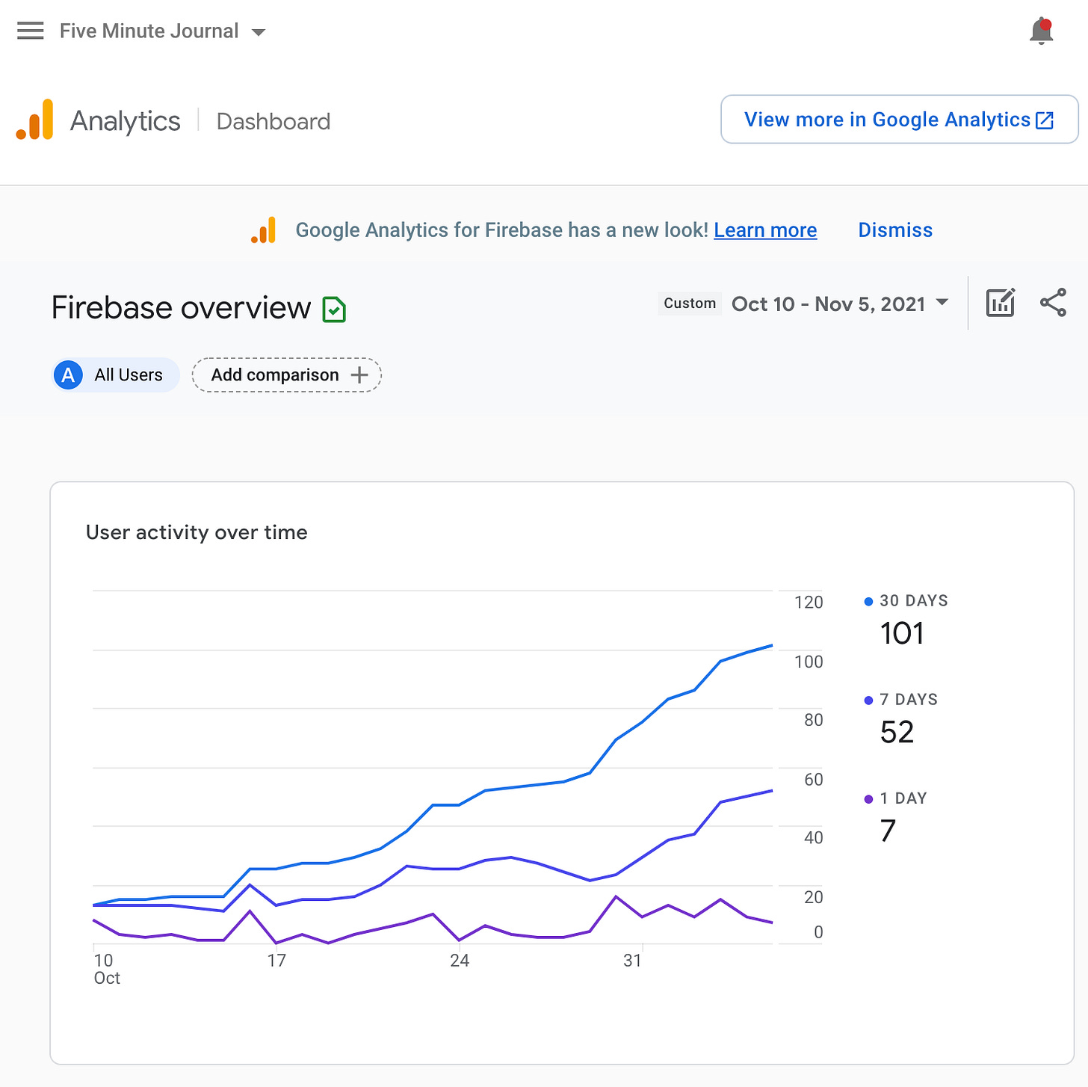Click the Add comparison button
This screenshot has height=1087, width=1088.
click(x=287, y=375)
